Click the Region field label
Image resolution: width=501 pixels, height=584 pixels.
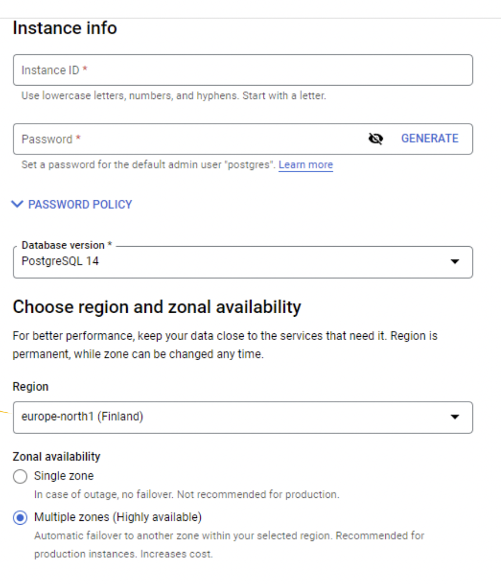[x=31, y=387]
